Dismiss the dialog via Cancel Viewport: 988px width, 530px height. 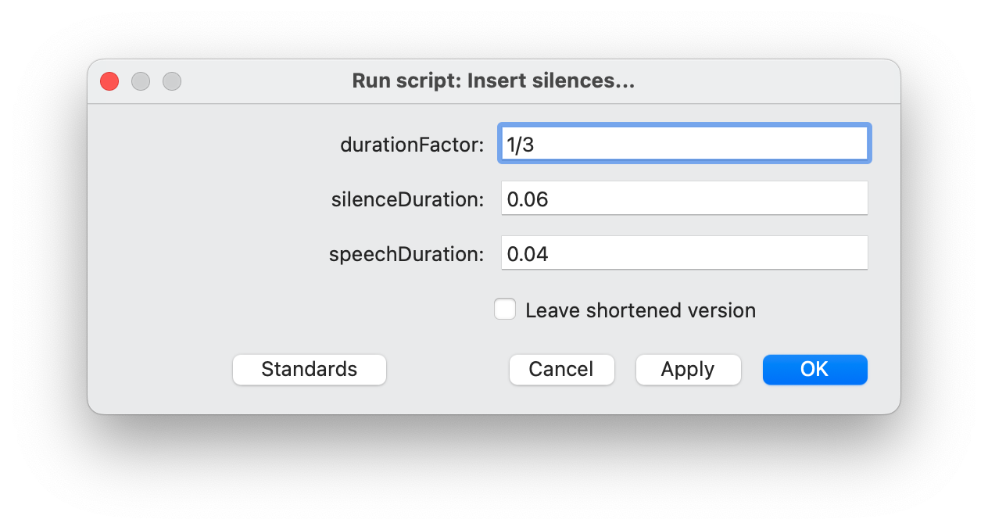click(x=561, y=369)
